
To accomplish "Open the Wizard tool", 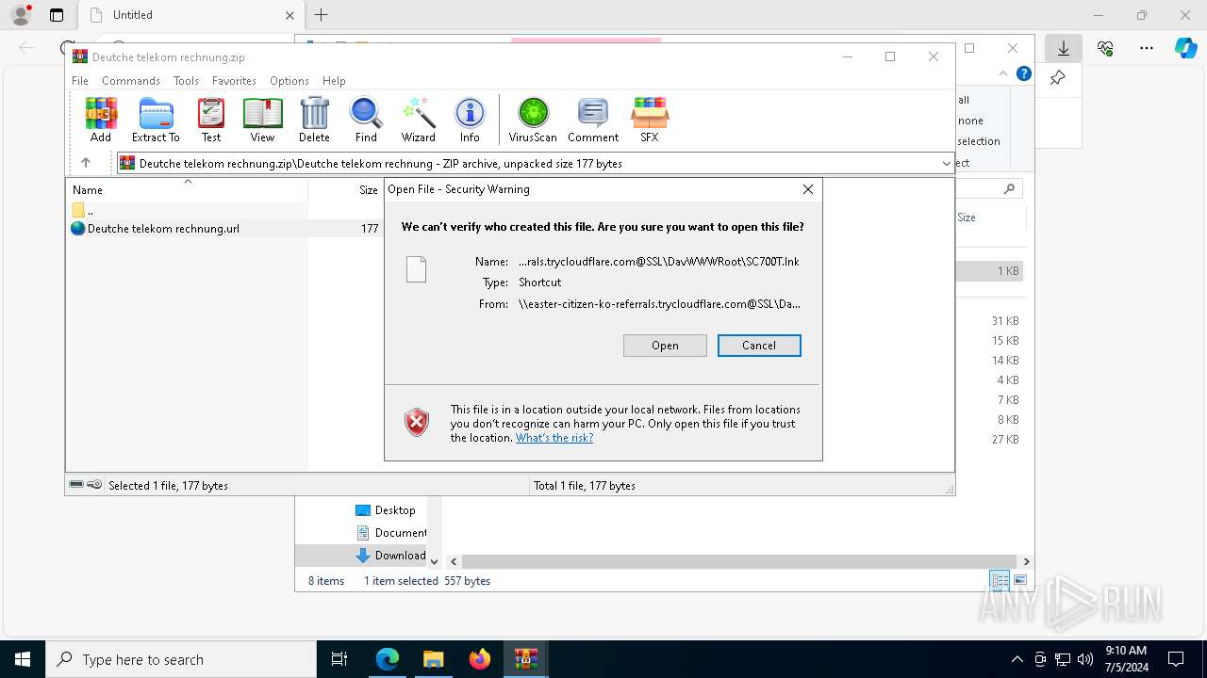I will pos(418,120).
